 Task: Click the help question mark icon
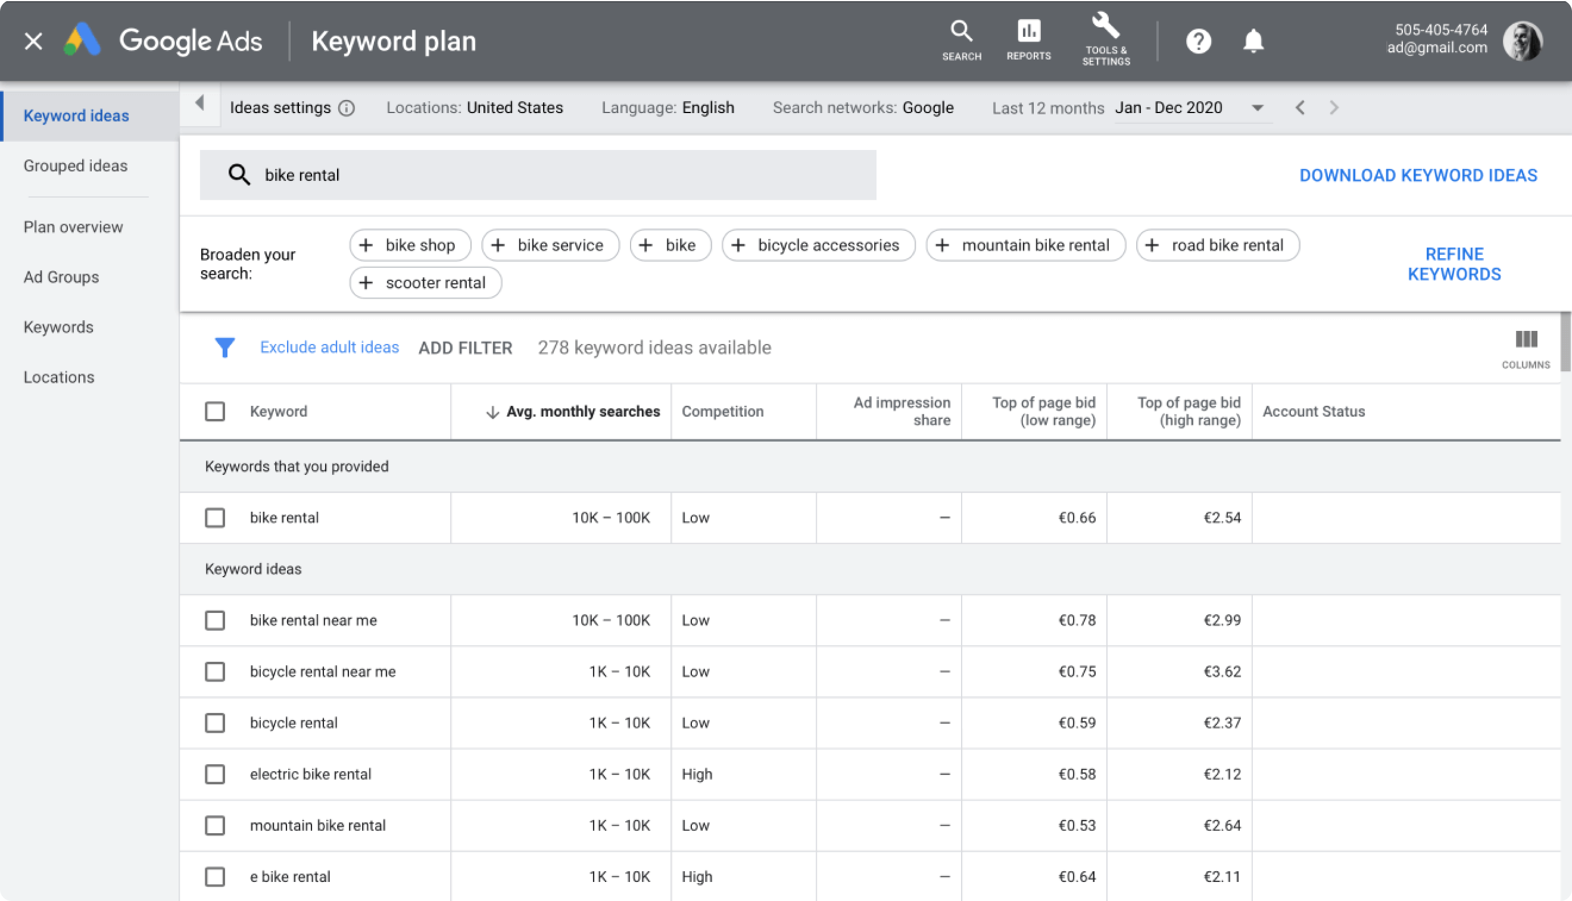coord(1198,42)
